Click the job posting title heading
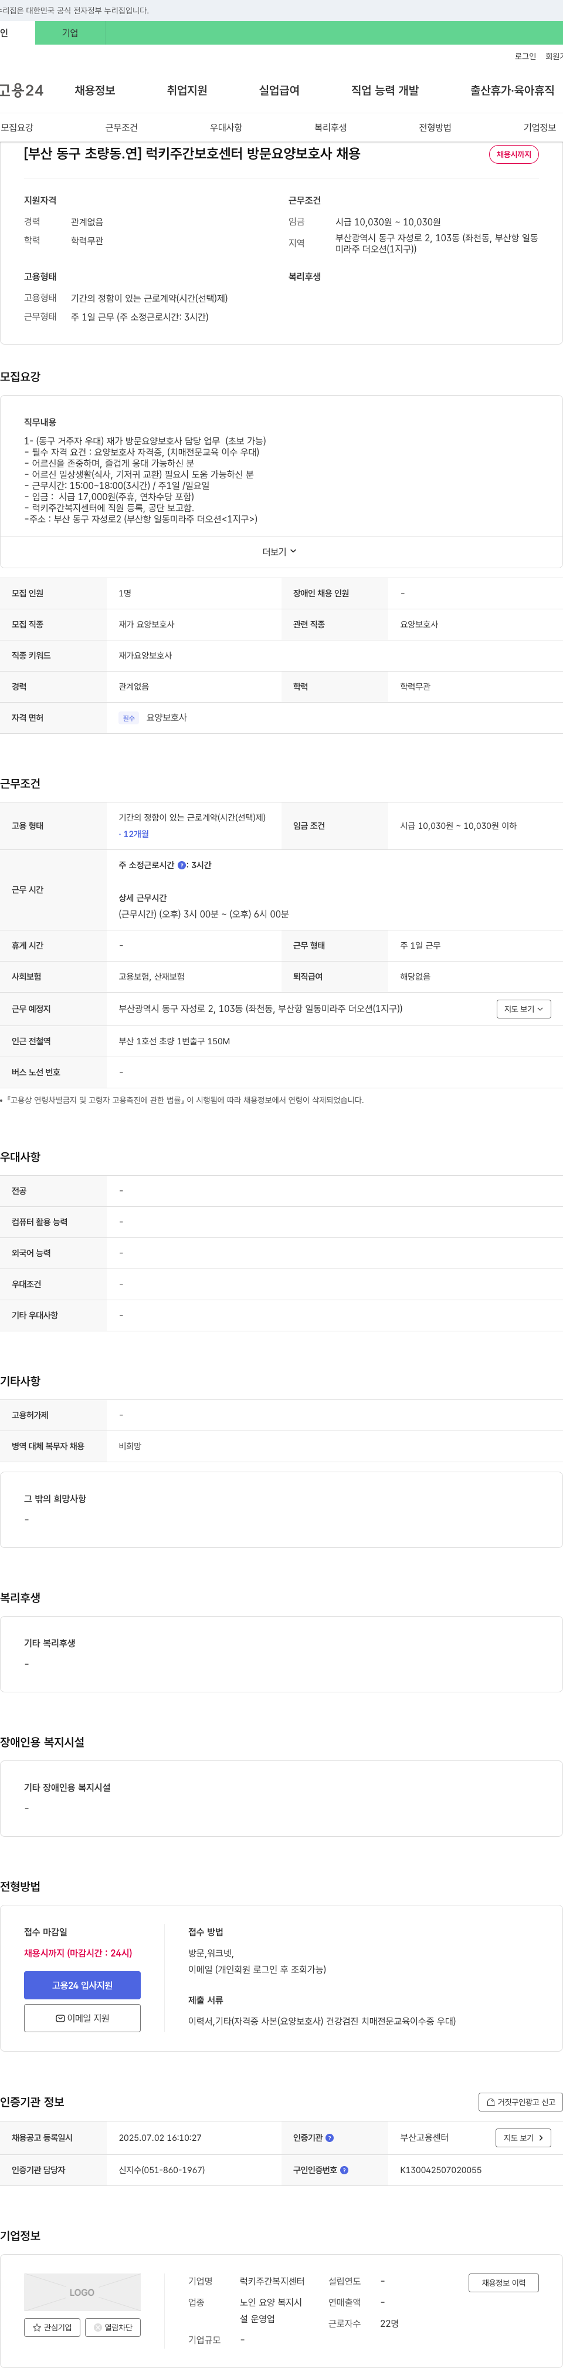Image resolution: width=563 pixels, height=2368 pixels. click(x=192, y=154)
